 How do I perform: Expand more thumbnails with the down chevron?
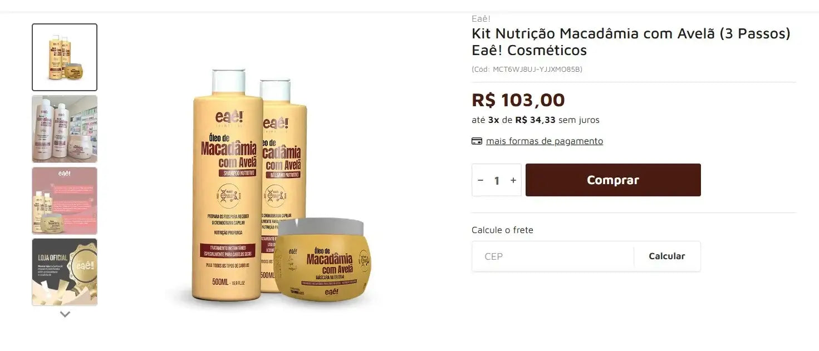[x=65, y=314]
